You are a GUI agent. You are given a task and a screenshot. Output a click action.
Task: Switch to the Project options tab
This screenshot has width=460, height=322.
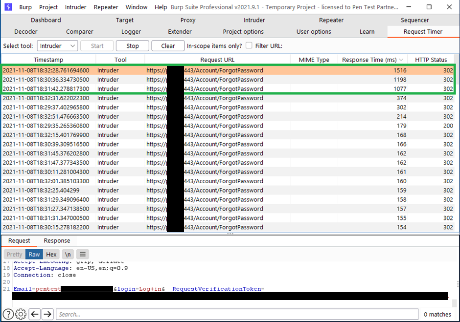[243, 31]
